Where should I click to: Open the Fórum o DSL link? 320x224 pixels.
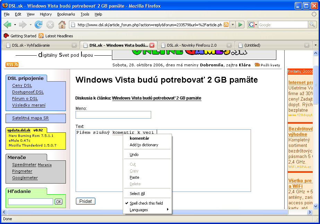[x=25, y=99]
